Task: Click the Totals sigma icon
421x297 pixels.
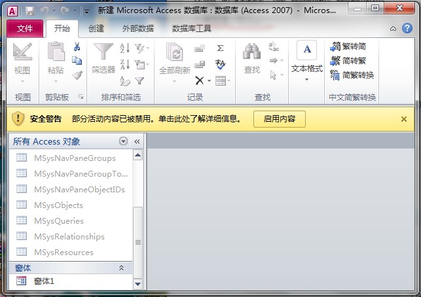Action: (x=220, y=48)
